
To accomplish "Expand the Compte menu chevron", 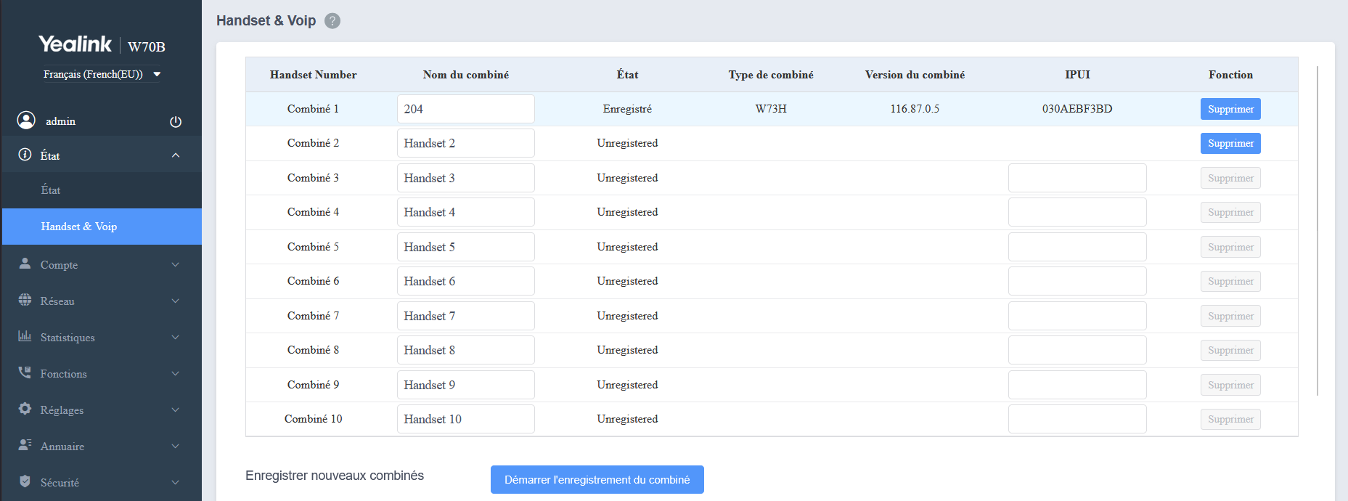I will point(176,265).
